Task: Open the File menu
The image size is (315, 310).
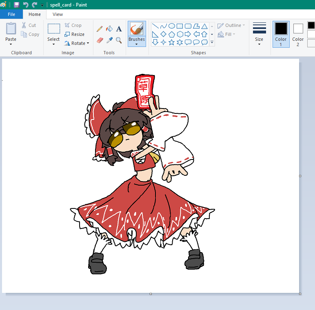Action: coord(11,14)
